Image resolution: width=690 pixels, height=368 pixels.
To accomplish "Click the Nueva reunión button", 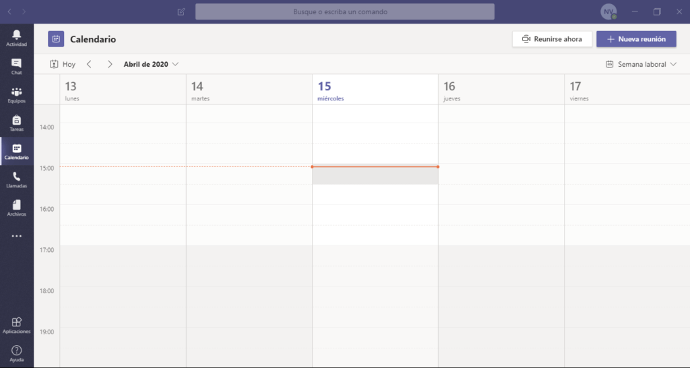I will tap(635, 39).
